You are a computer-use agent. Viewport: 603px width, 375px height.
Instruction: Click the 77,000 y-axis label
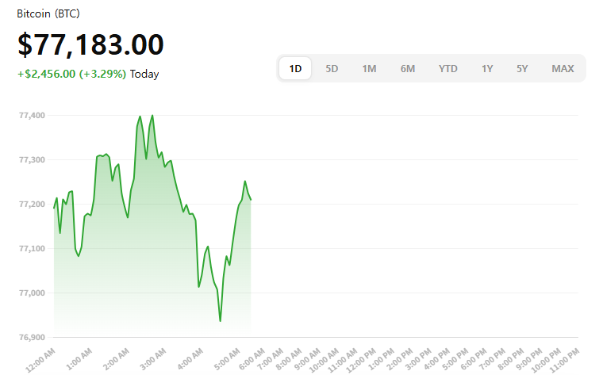(32, 293)
